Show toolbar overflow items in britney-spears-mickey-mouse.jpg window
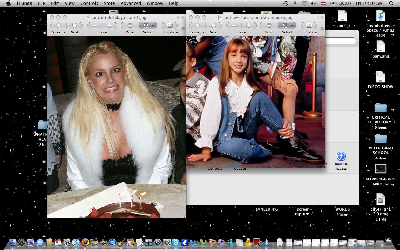The height and width of the screenshot is (250, 400). click(322, 28)
